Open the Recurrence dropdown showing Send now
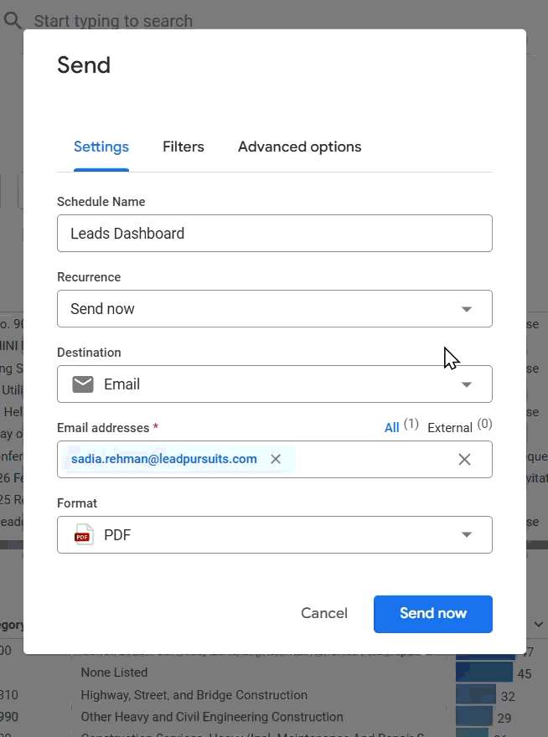Screen dimensions: 548x737 [275, 308]
